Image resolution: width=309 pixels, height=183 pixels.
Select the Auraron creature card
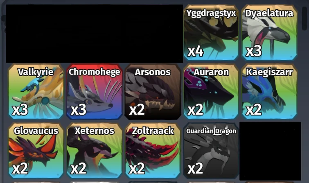[211, 92]
